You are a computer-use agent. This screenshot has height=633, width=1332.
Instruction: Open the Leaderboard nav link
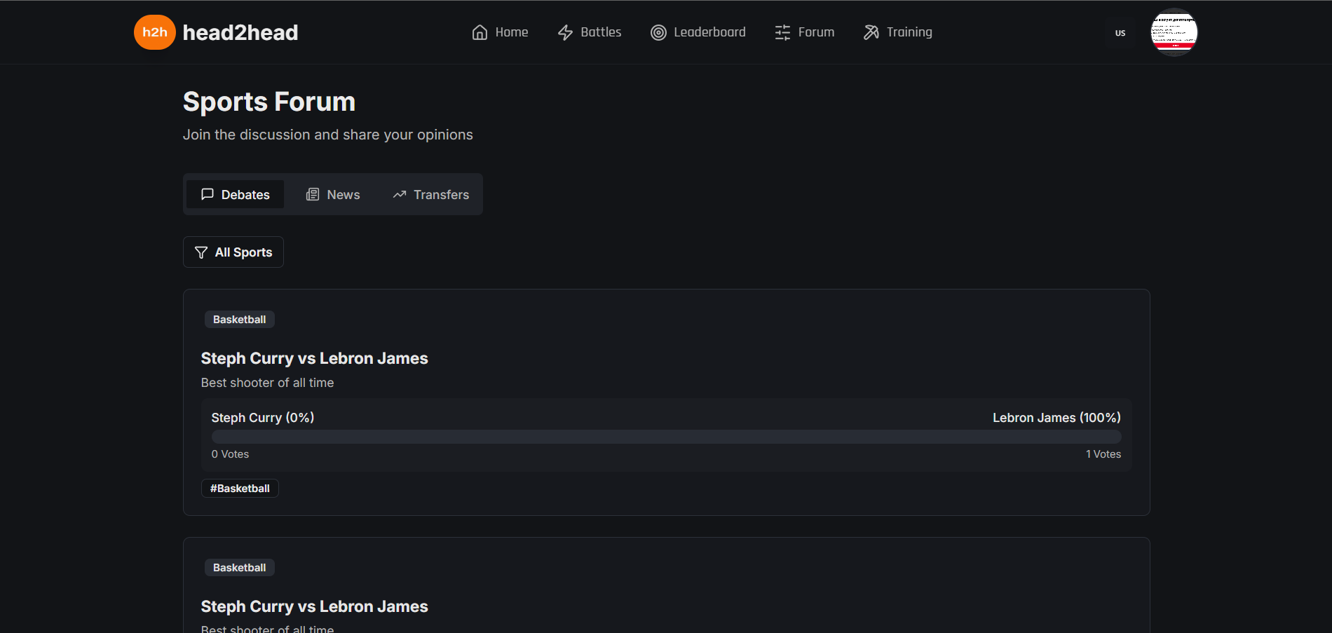coord(698,32)
